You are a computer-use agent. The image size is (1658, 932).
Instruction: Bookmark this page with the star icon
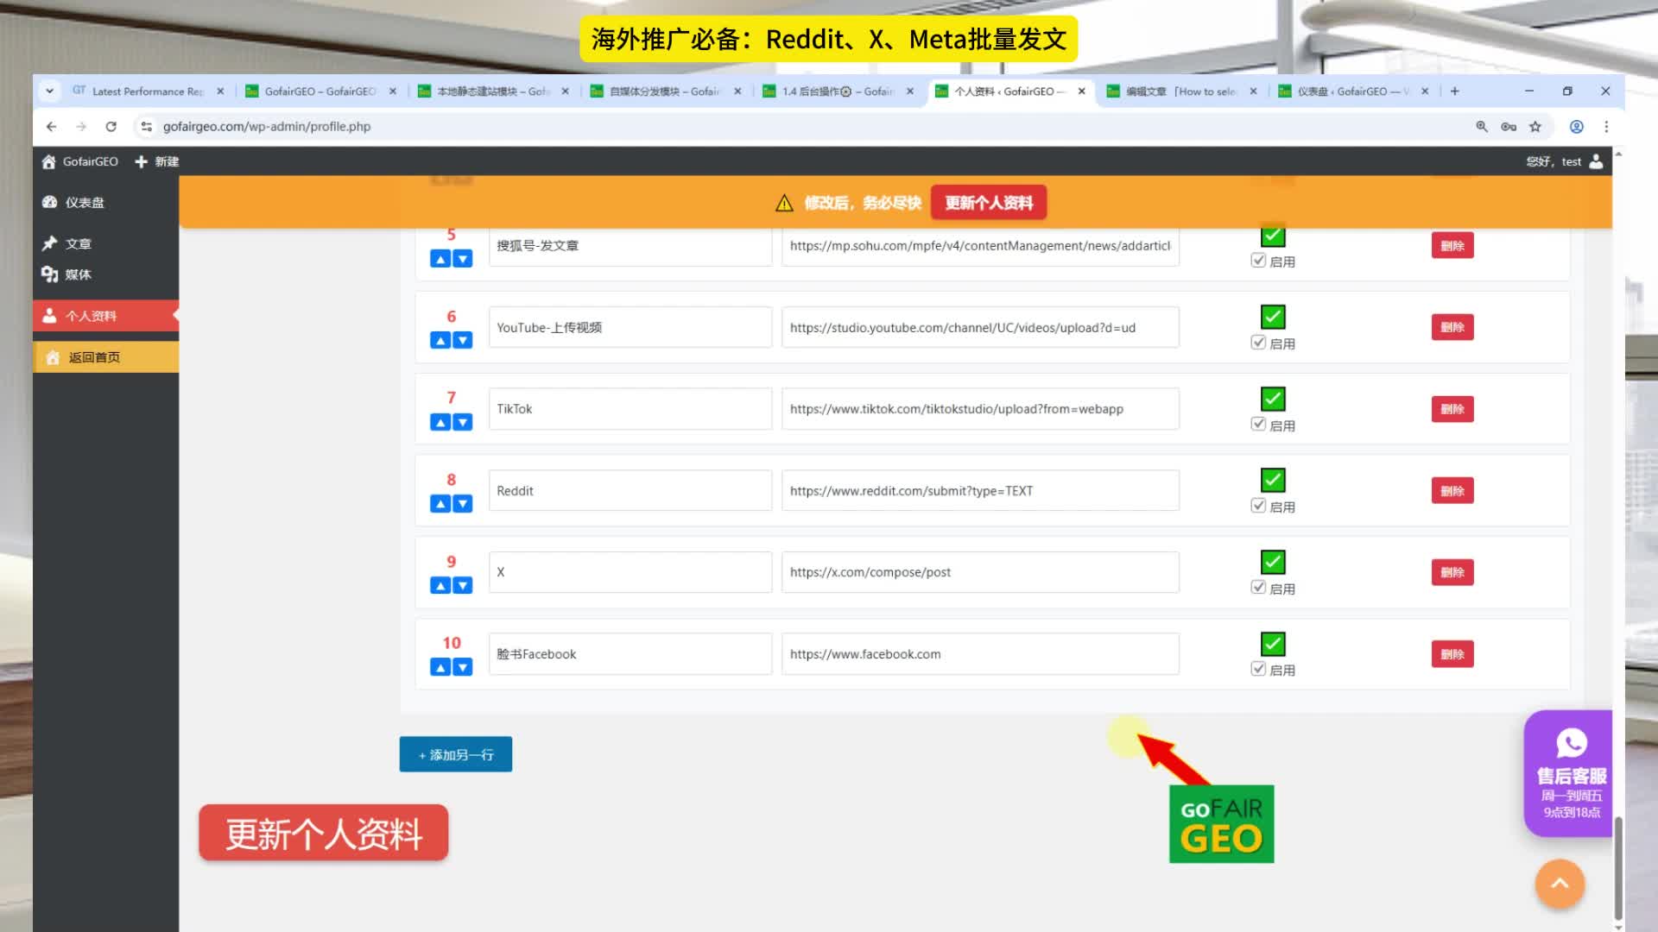pos(1535,127)
